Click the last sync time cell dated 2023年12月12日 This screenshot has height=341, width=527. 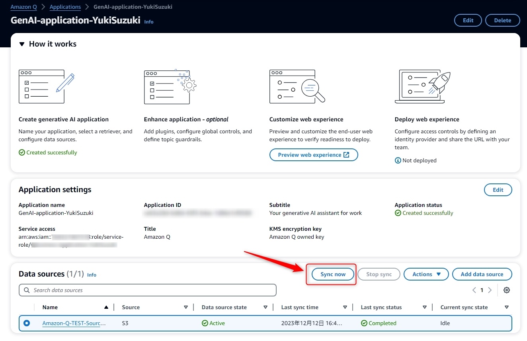(312, 323)
